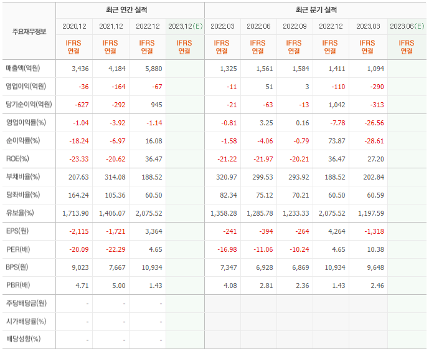Image resolution: width=429 pixels, height=351 pixels.
Task: Select the 당좌비율(%) row label
Action: pos(23,195)
